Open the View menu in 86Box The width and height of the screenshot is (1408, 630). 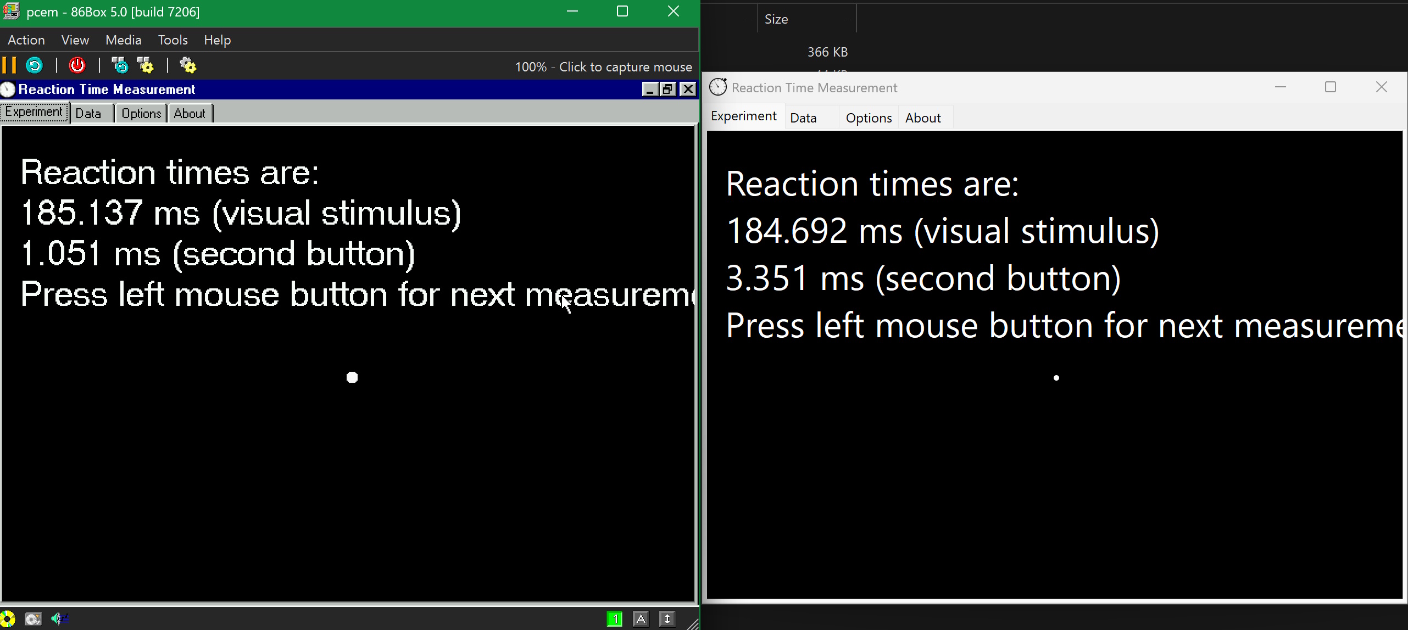[x=75, y=40]
